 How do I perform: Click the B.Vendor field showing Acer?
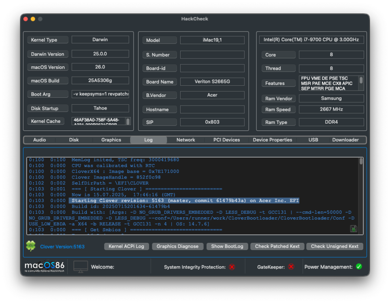[212, 95]
